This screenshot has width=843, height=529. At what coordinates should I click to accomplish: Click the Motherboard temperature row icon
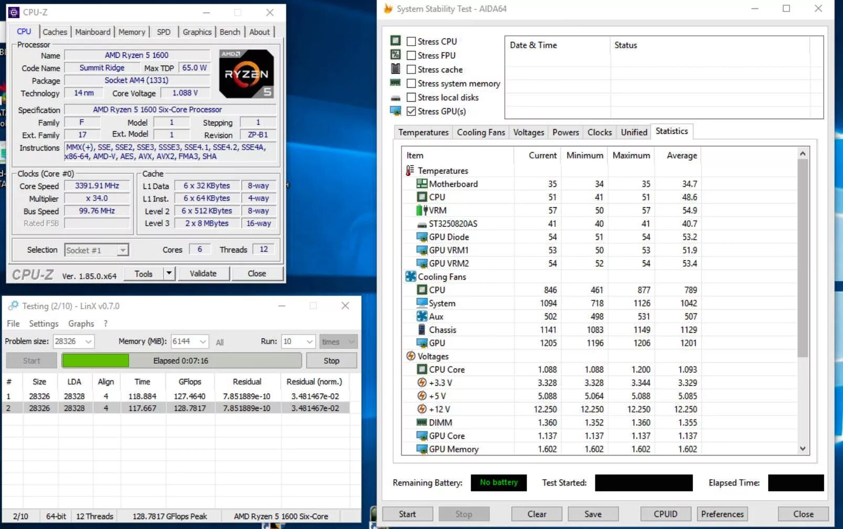pyautogui.click(x=422, y=183)
